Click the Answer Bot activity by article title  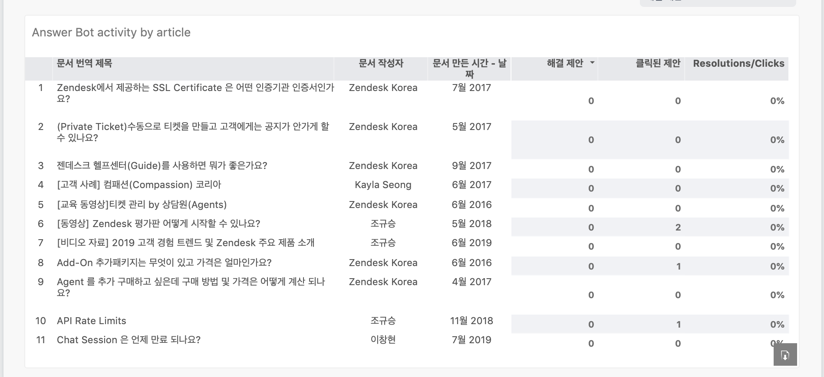tap(111, 32)
